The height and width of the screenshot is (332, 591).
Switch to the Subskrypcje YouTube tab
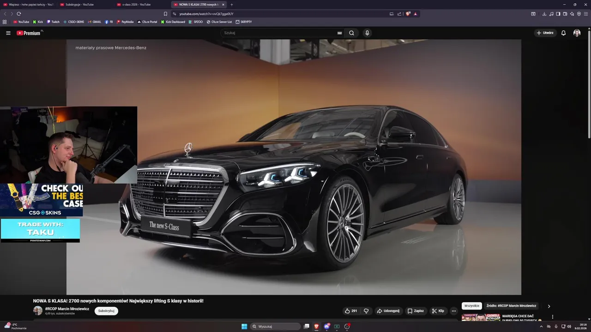tap(85, 5)
